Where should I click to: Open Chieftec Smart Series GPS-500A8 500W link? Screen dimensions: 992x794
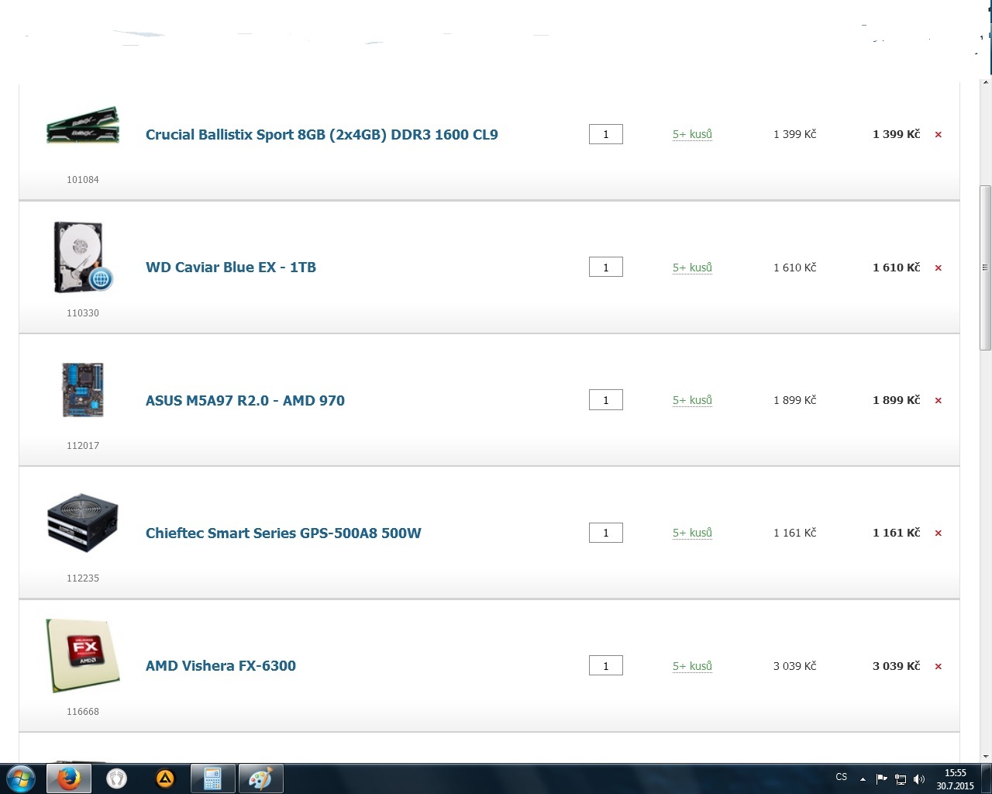284,533
